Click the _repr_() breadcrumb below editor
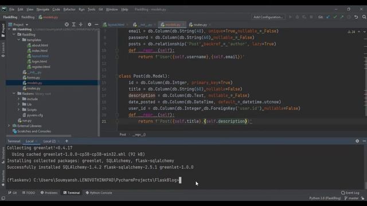367x206 pixels. 139,134
